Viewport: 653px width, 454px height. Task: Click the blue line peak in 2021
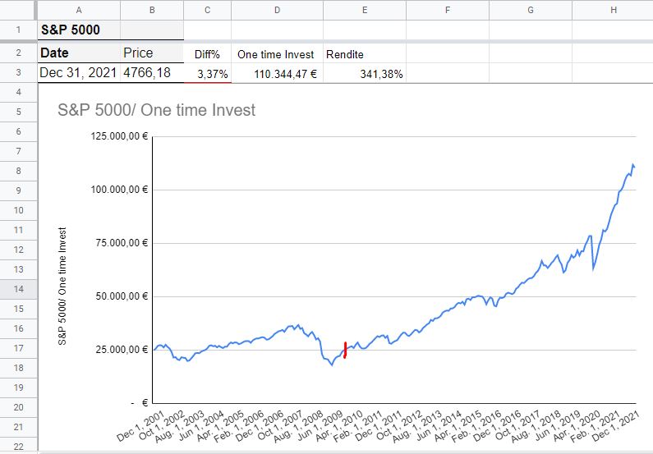click(633, 165)
